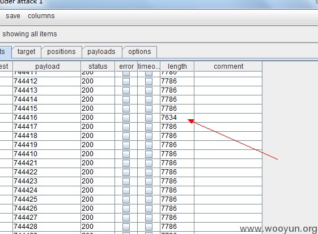Viewport: 318px width, 234px height.
Task: Sort by the error column header
Action: [126, 66]
